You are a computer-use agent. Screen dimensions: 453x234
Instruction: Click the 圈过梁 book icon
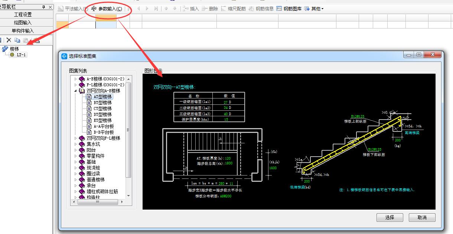click(x=82, y=174)
